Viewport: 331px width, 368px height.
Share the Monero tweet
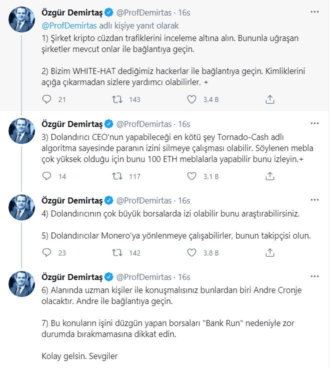pos(270,253)
